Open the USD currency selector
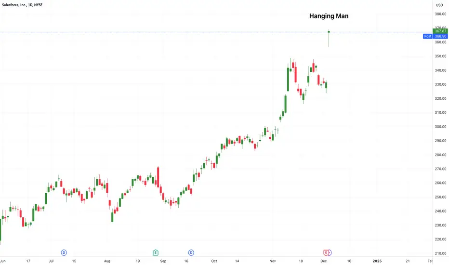Image resolution: width=449 pixels, height=265 pixels. coord(439,5)
